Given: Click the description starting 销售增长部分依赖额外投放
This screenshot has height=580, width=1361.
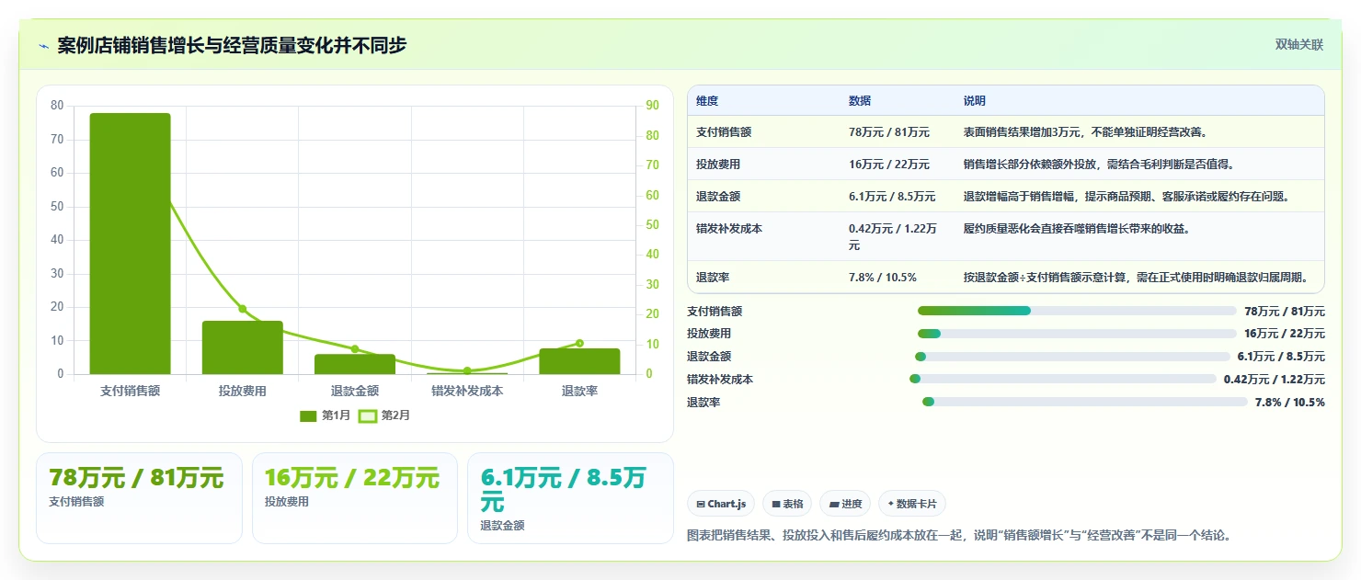Looking at the screenshot, I should point(1099,165).
